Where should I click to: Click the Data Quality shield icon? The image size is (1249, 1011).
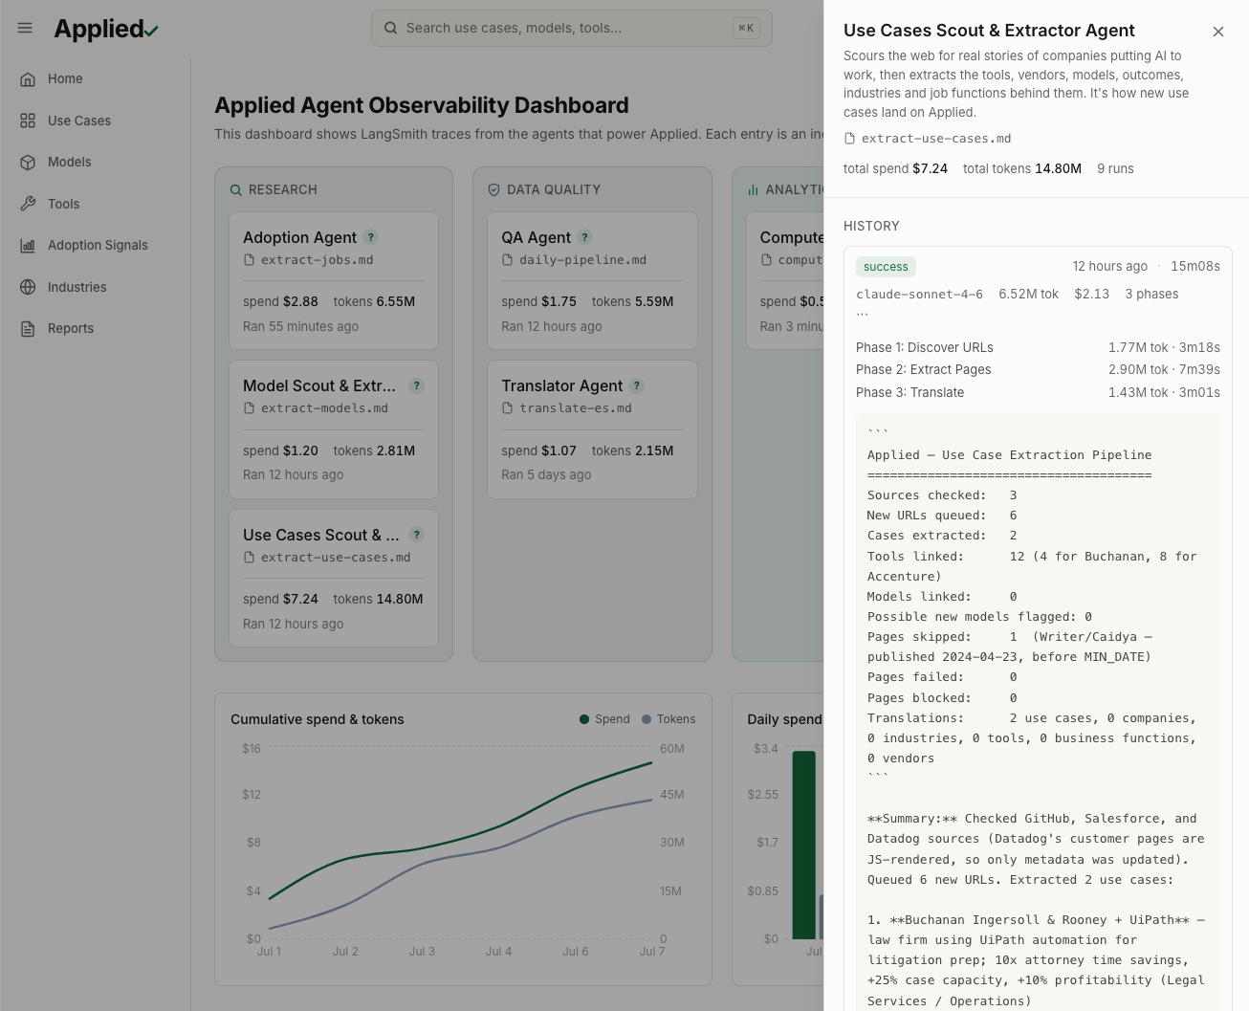point(494,190)
